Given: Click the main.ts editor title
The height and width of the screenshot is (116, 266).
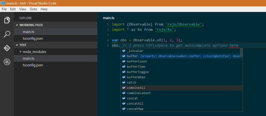Looking at the screenshot, I should pos(109,18).
